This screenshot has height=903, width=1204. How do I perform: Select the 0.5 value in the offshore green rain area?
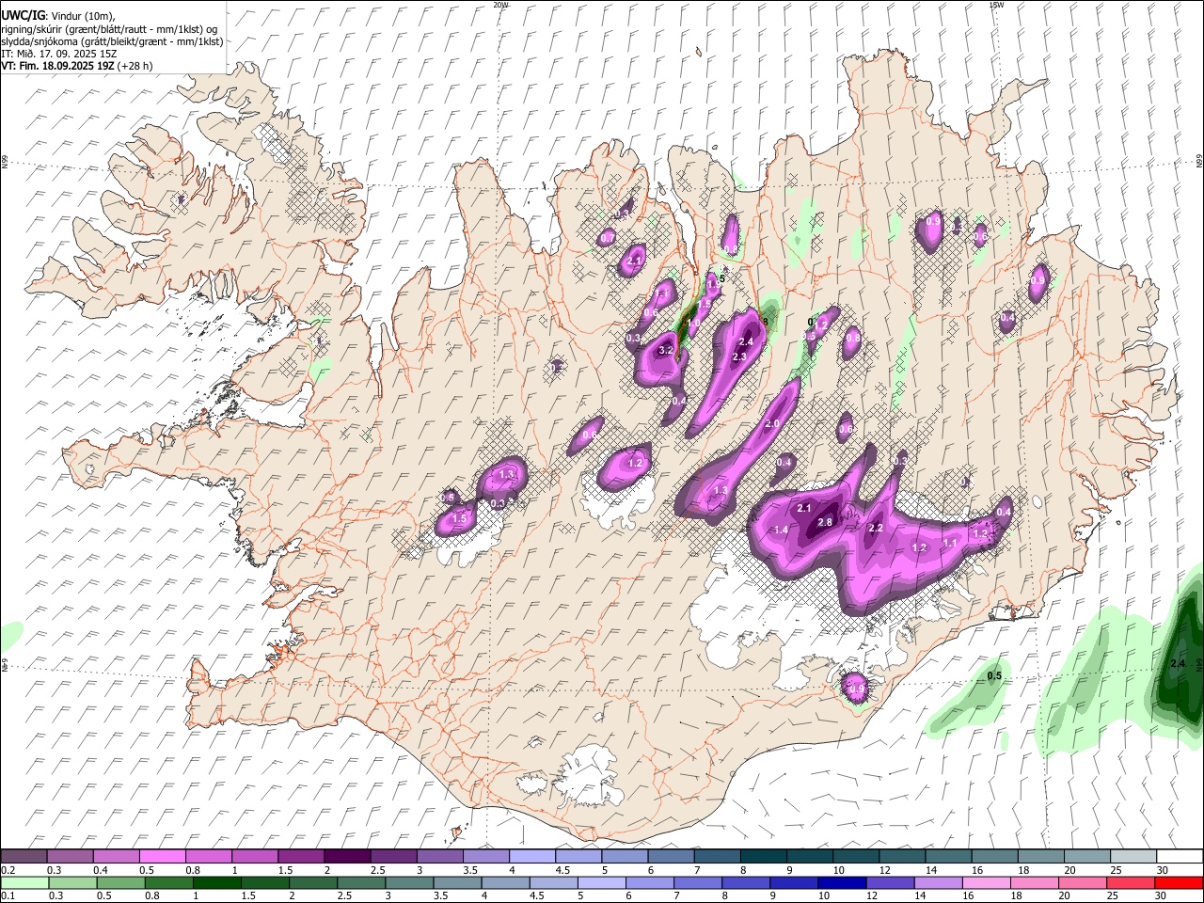point(994,676)
